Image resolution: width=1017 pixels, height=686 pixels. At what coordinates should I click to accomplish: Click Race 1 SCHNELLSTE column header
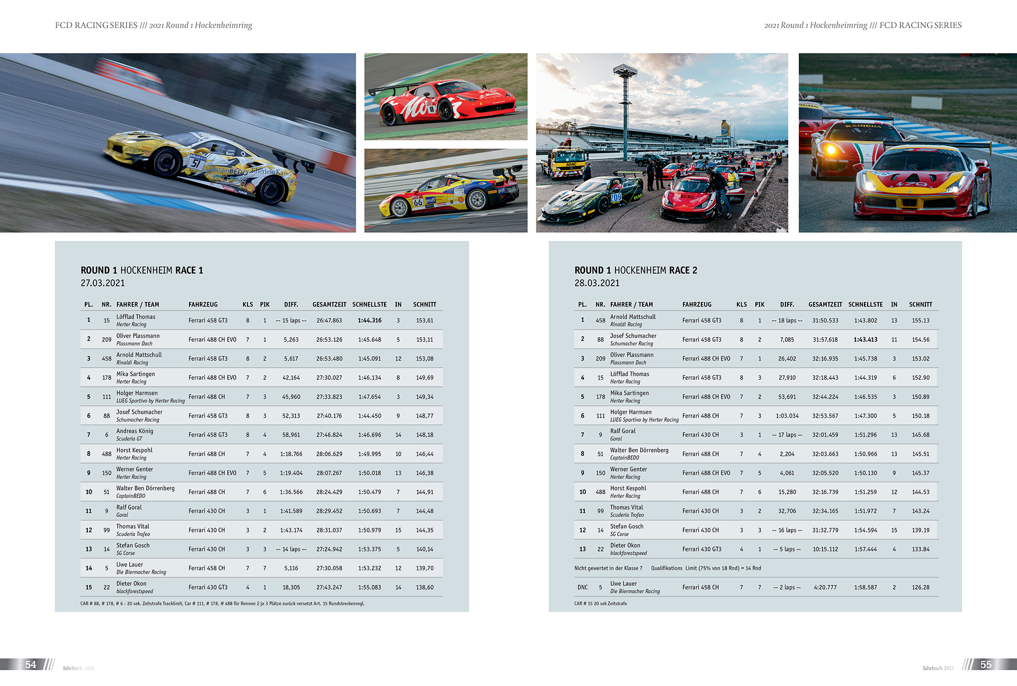click(x=369, y=304)
